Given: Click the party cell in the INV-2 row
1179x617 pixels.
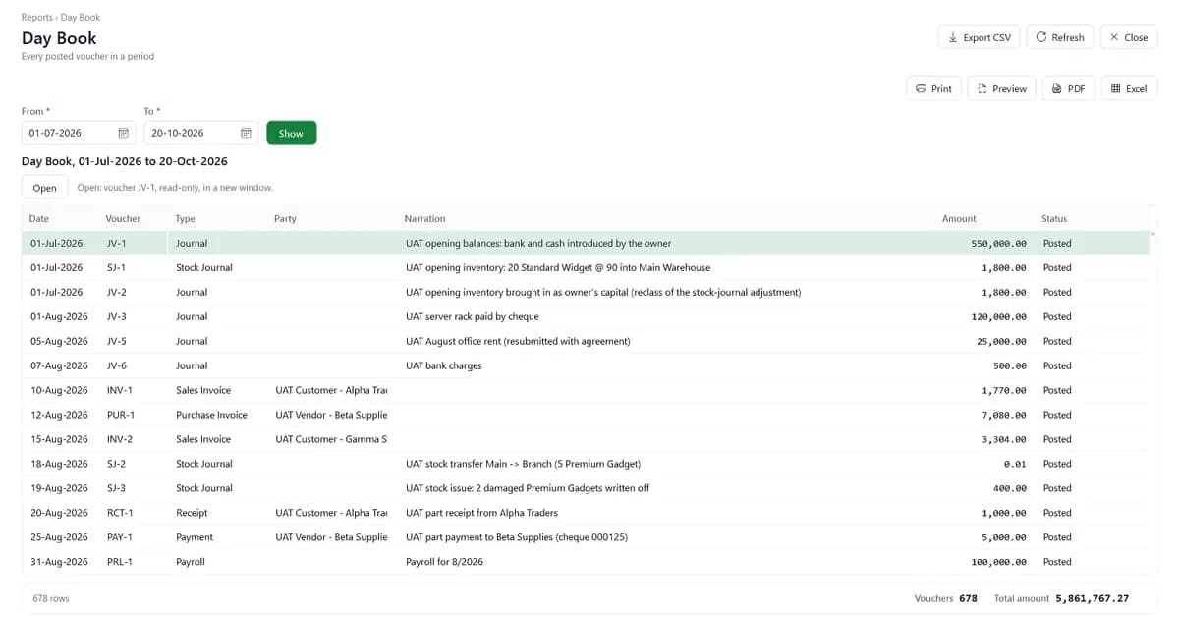Looking at the screenshot, I should point(331,439).
